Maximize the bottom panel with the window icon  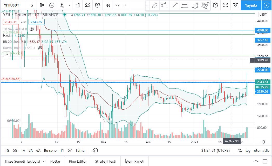[x=265, y=161]
